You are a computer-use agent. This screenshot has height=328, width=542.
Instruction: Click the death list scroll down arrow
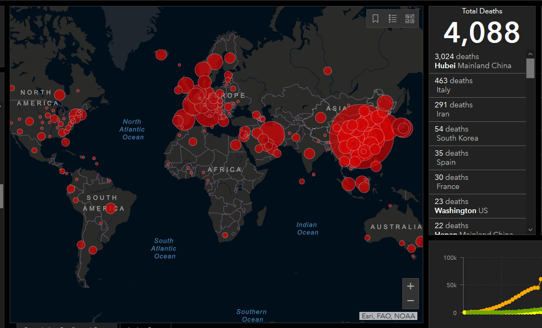[531, 230]
